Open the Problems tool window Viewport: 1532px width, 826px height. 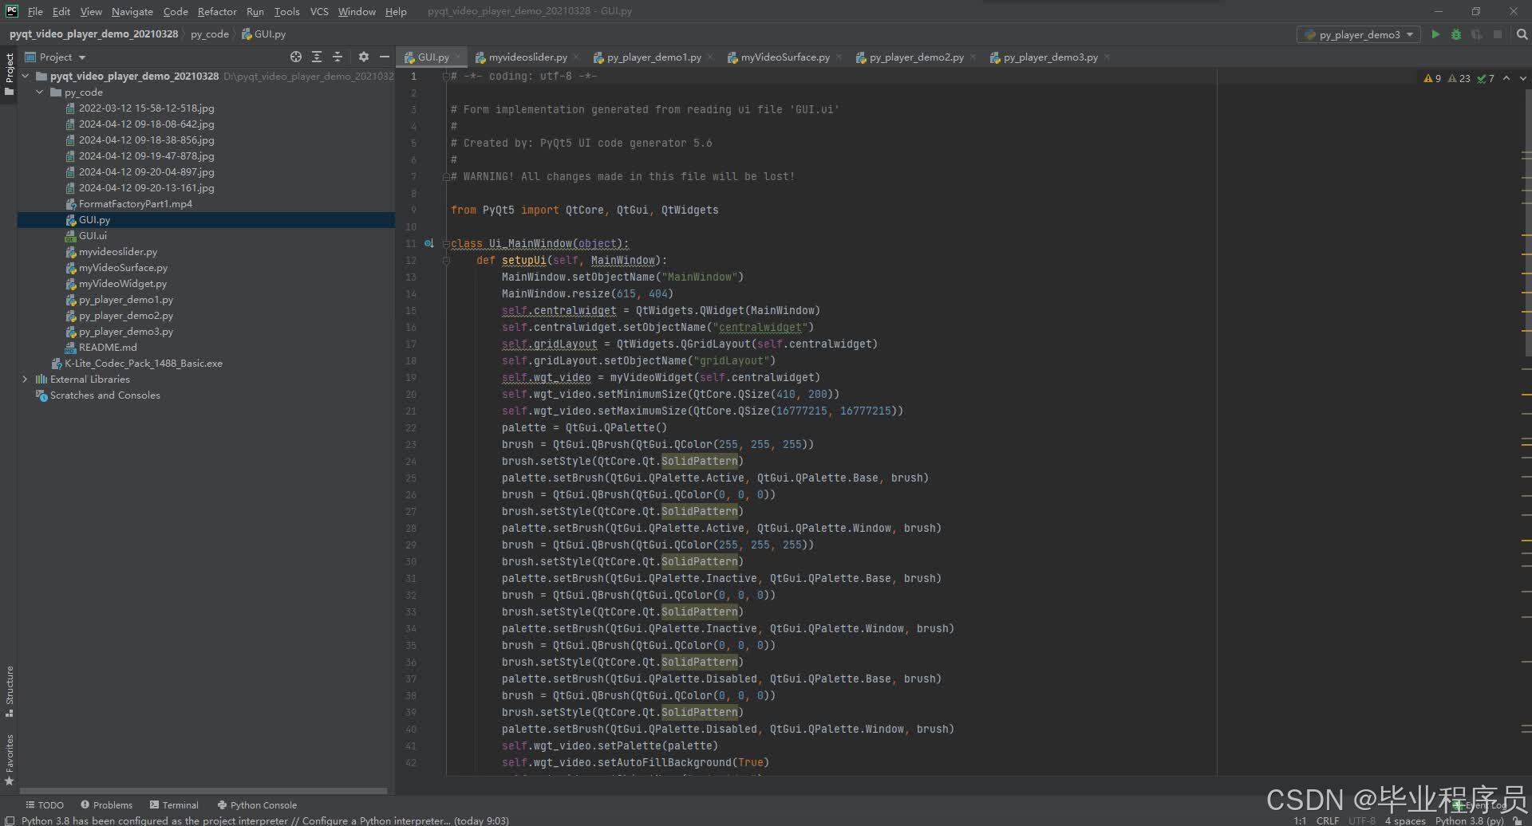pos(107,804)
